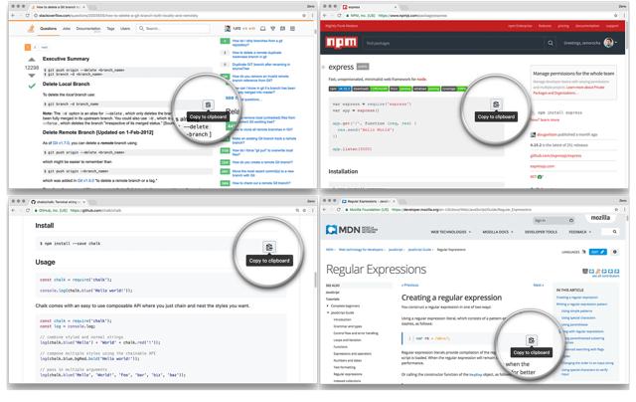Open the Stack Overflow Users tab
The image size is (636, 402).
125,29
